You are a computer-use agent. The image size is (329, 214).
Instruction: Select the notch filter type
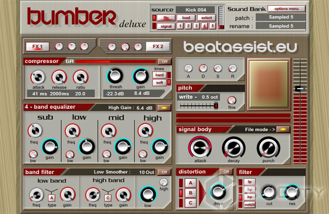pos(250,204)
